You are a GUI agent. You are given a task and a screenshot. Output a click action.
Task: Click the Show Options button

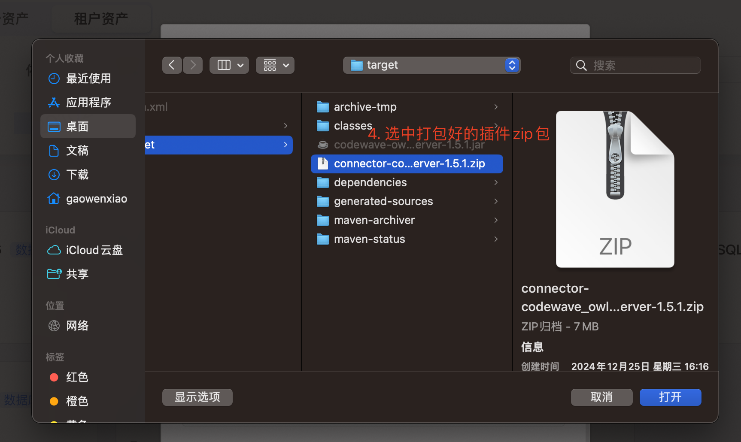(197, 397)
